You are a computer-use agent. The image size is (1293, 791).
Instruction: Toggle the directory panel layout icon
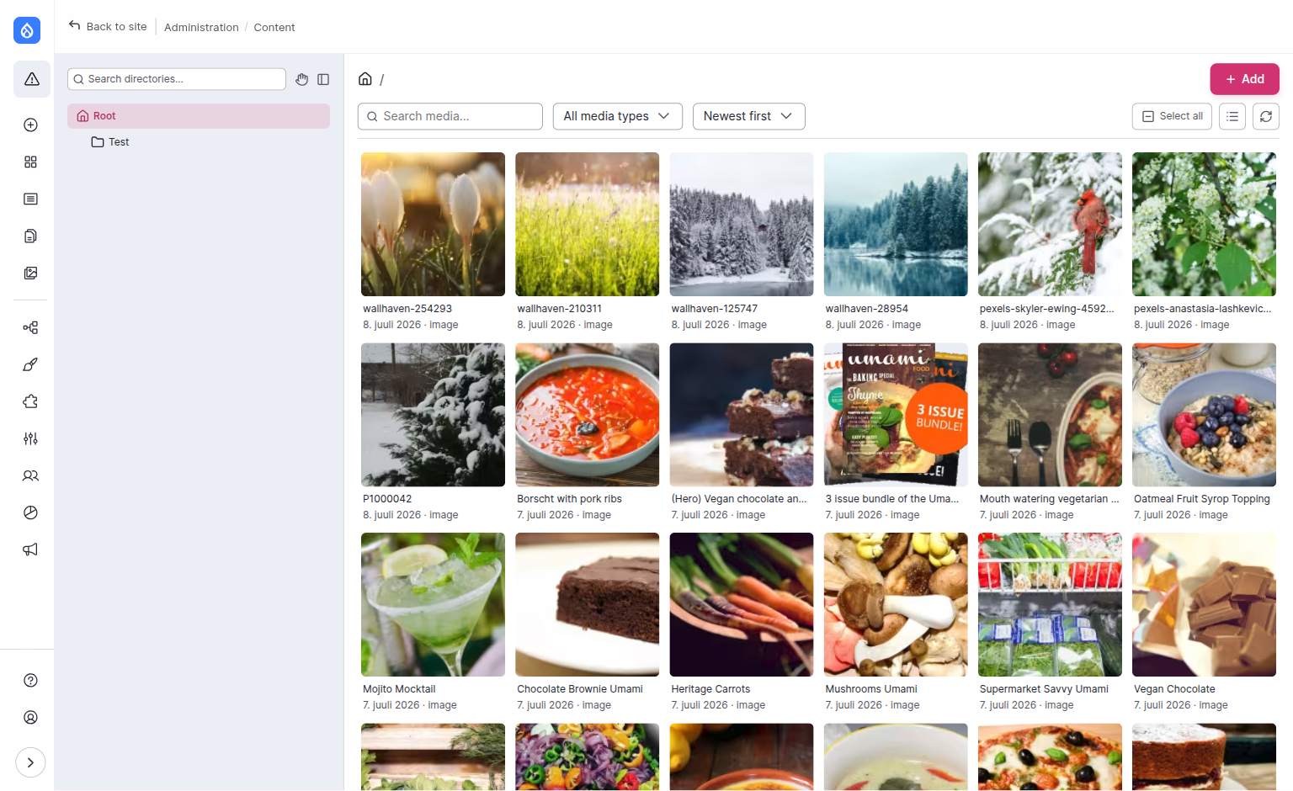point(323,79)
